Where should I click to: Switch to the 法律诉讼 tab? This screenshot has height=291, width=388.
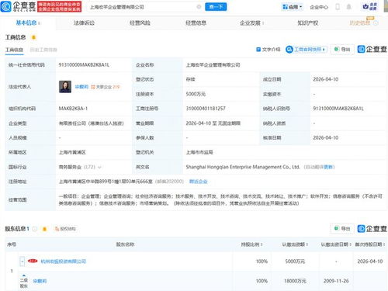pos(84,23)
